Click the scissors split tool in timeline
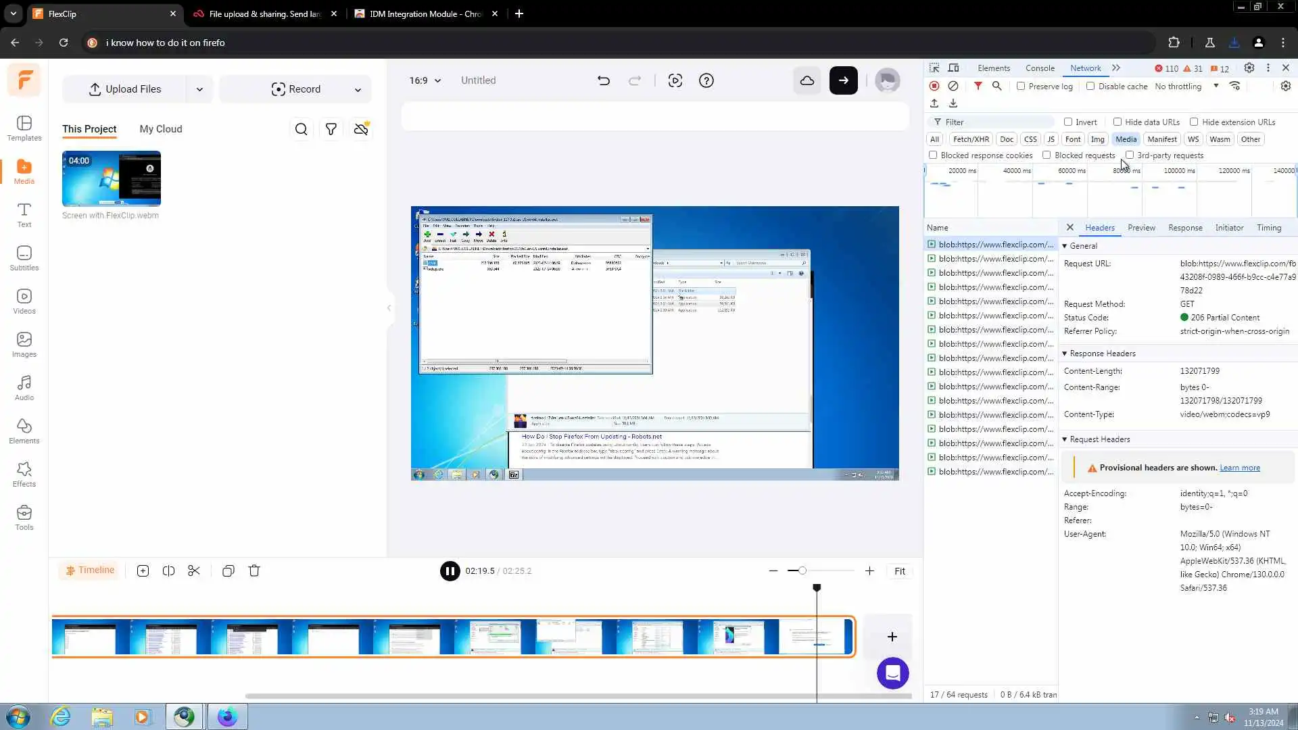 pos(194,570)
